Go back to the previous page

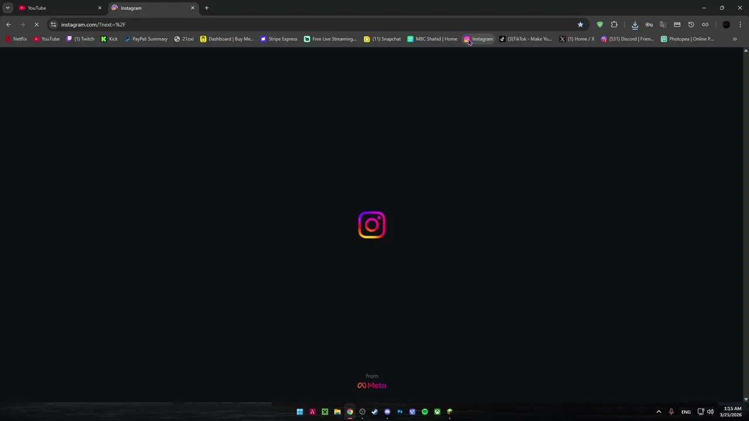(8, 25)
